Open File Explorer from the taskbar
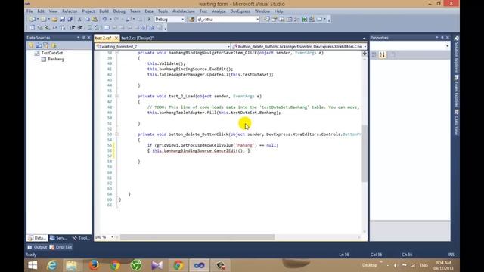The width and height of the screenshot is (484, 272). coord(72,265)
